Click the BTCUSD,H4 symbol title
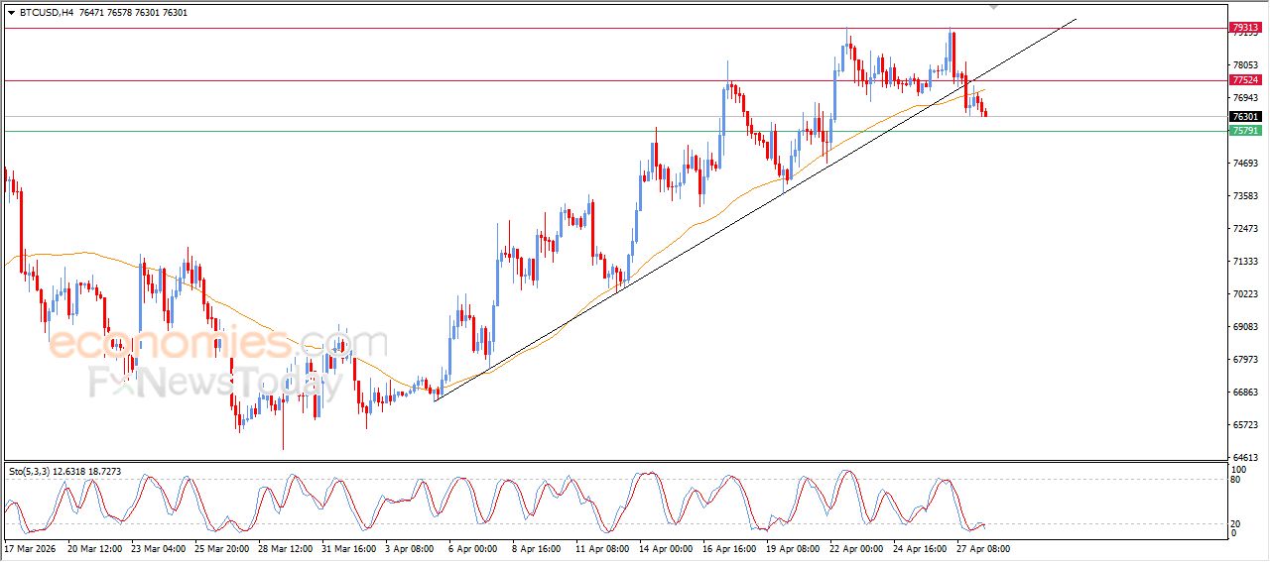The width and height of the screenshot is (1270, 562). point(47,13)
